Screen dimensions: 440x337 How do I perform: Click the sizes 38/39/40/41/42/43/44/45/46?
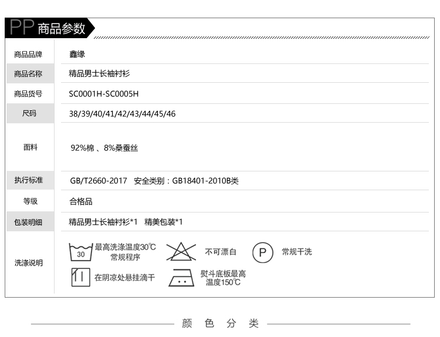(x=123, y=114)
